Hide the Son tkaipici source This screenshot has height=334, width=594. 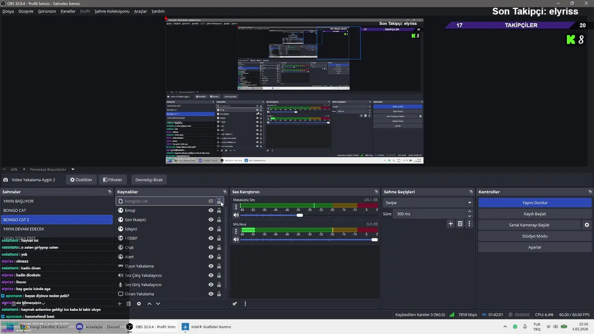point(211,220)
